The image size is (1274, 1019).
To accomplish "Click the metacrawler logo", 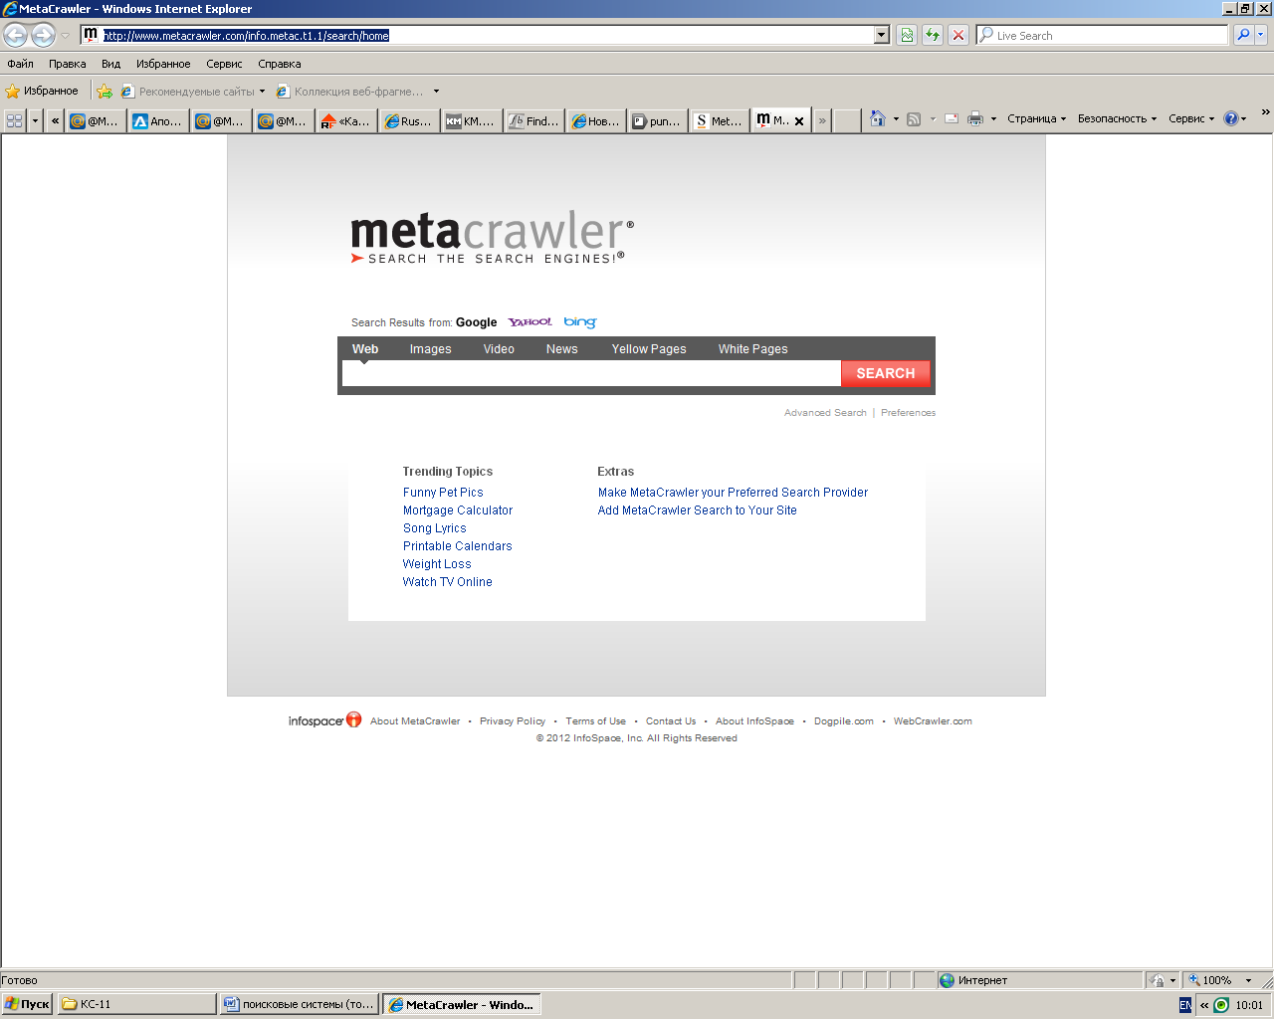I will pyautogui.click(x=492, y=238).
